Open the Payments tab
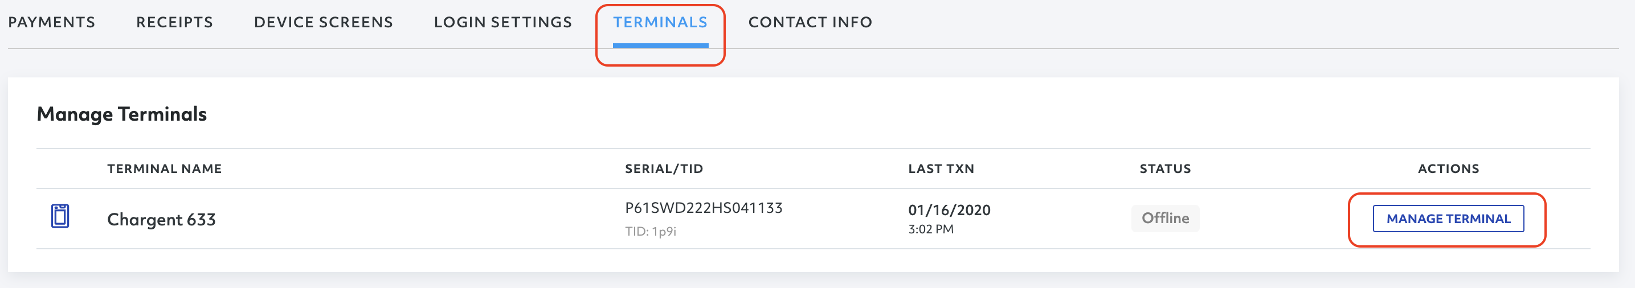Screen dimensions: 1635x288 51,22
